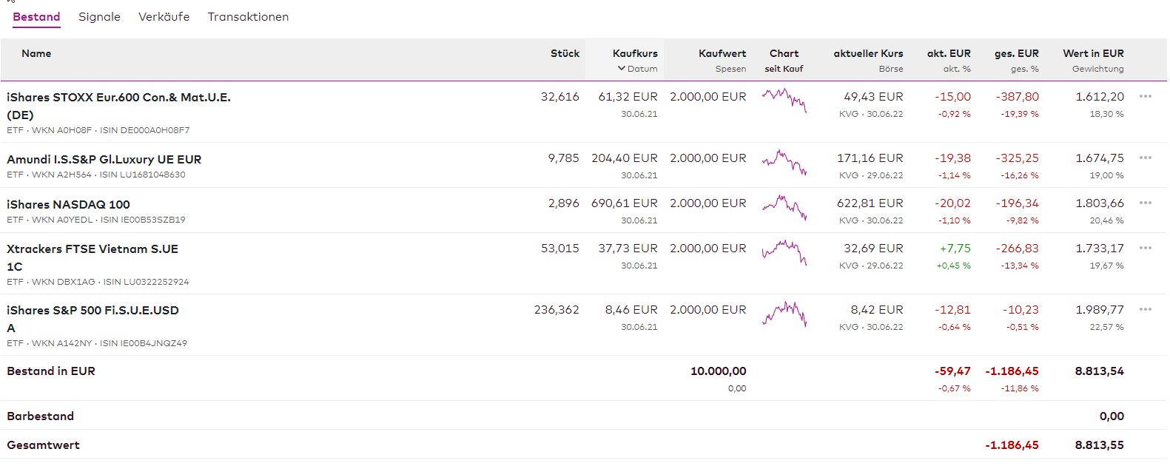
Task: Open the mini chart for Xtrackers FTSE Vietnam
Action: click(x=784, y=253)
